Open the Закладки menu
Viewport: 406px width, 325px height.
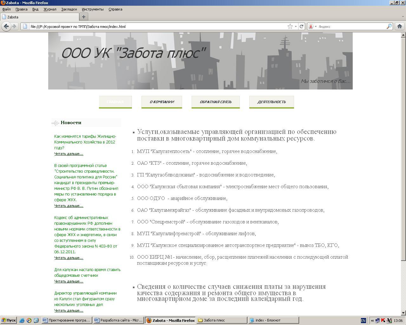point(69,9)
